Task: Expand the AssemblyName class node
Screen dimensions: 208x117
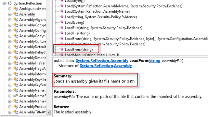Action: [10, 90]
